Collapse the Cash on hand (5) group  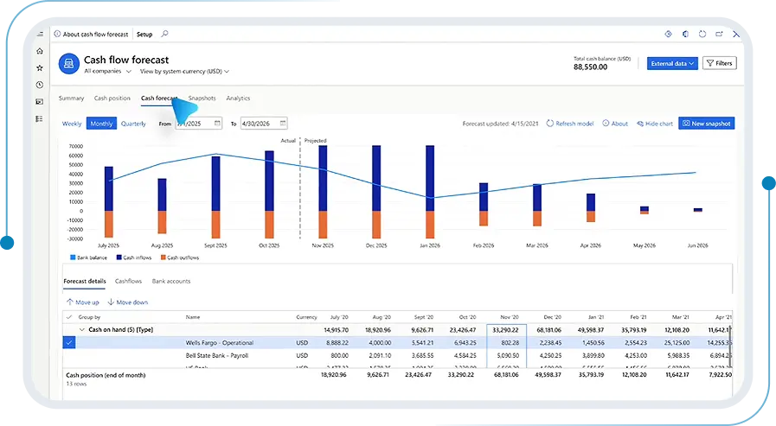tap(81, 329)
